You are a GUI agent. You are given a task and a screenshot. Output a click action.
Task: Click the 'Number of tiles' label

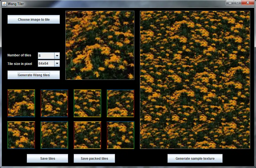point(19,55)
